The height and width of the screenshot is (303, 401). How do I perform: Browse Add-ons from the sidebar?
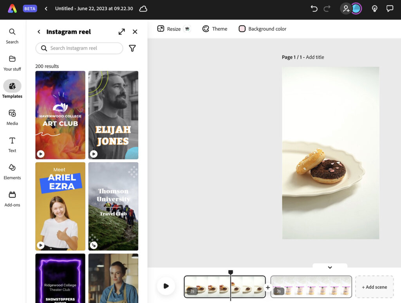coord(12,198)
